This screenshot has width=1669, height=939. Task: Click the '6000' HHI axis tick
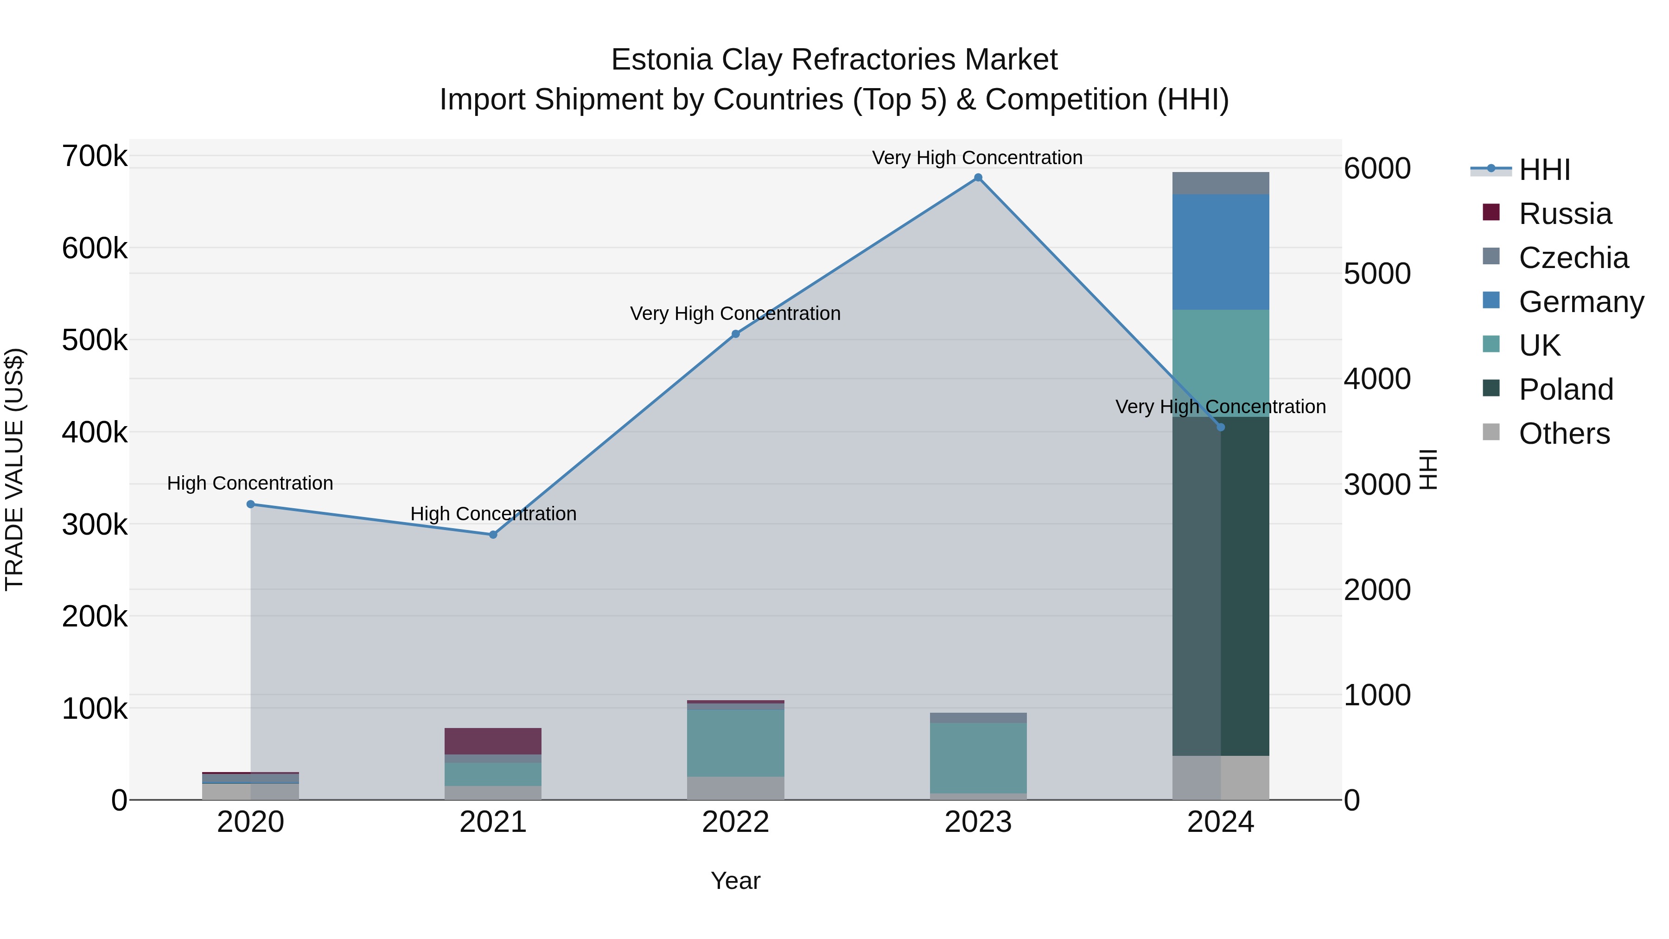pyautogui.click(x=1377, y=168)
